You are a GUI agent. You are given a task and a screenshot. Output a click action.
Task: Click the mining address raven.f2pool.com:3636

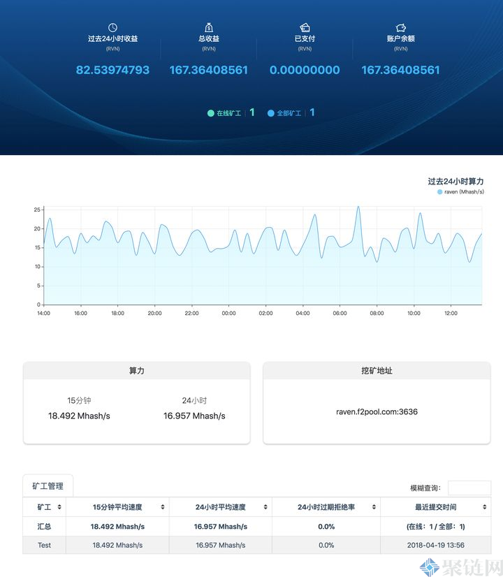coord(377,411)
